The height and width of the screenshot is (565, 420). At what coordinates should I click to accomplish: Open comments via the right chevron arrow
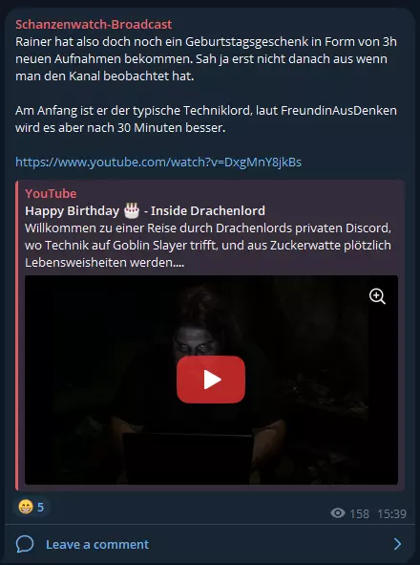pyautogui.click(x=397, y=544)
